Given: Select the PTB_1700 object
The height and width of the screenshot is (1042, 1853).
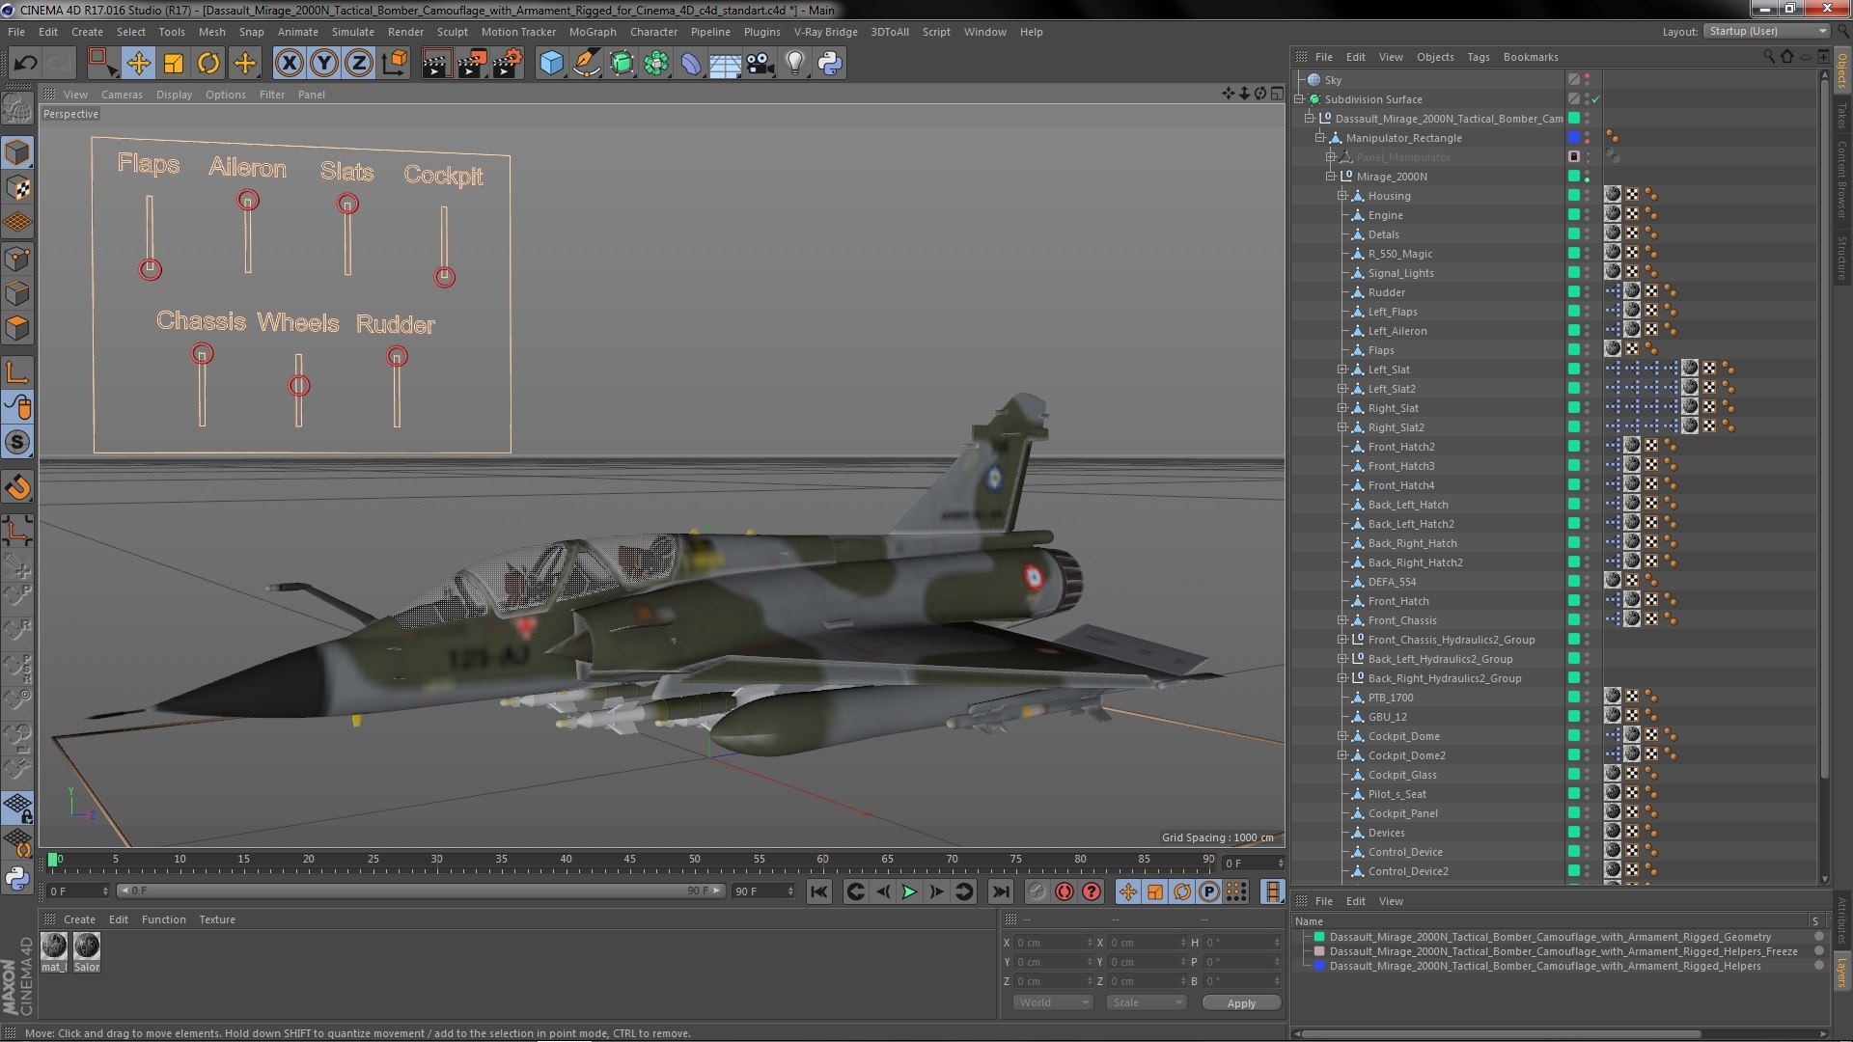Looking at the screenshot, I should [1390, 698].
